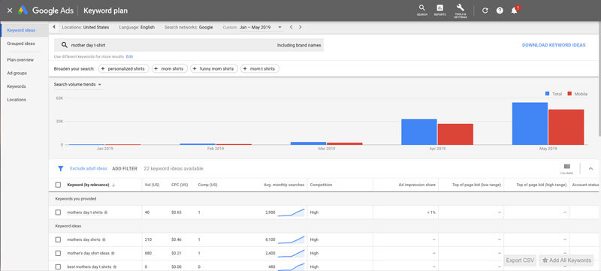Star the 'mother's day shirt ideas' keyword
601x271 pixels.
pyautogui.click(x=113, y=254)
